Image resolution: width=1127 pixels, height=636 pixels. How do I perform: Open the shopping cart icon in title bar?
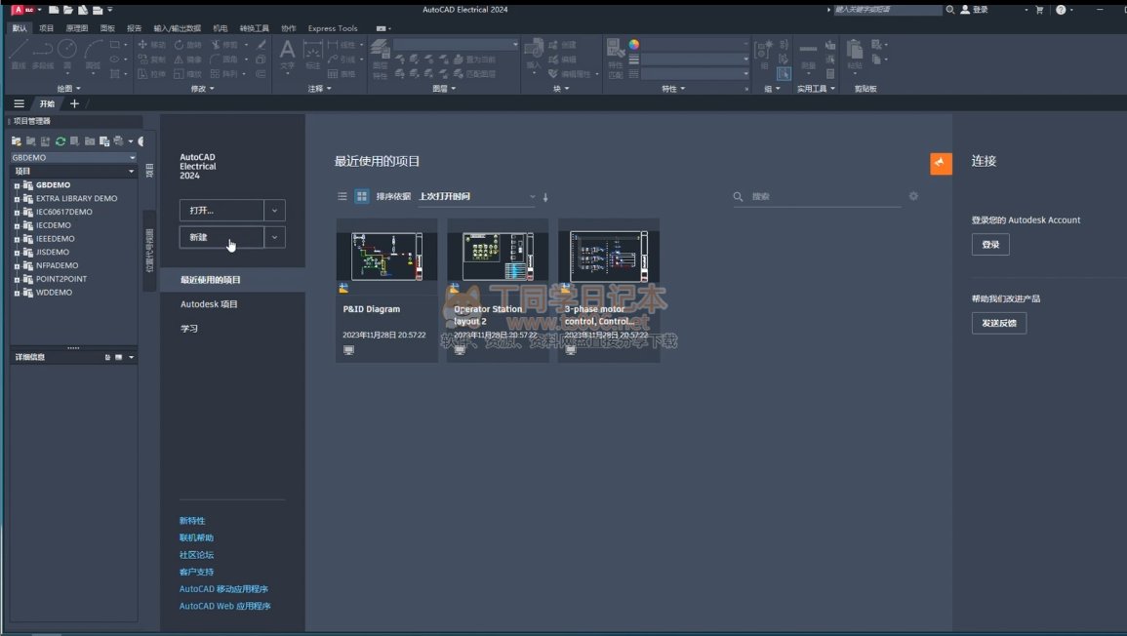[x=1039, y=10]
